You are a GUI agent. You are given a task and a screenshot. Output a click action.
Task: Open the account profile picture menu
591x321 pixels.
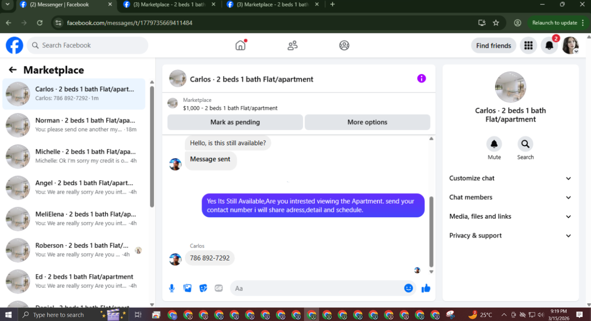pyautogui.click(x=570, y=45)
